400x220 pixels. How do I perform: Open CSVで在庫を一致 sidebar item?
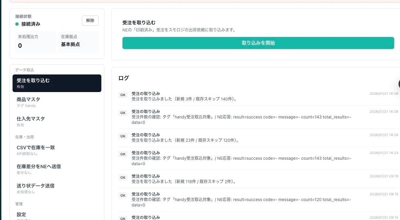tap(57, 150)
